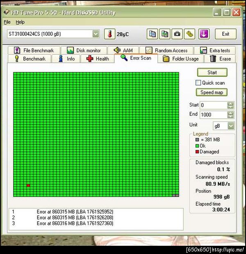Click the gray unscanned block at map end

click(175, 196)
